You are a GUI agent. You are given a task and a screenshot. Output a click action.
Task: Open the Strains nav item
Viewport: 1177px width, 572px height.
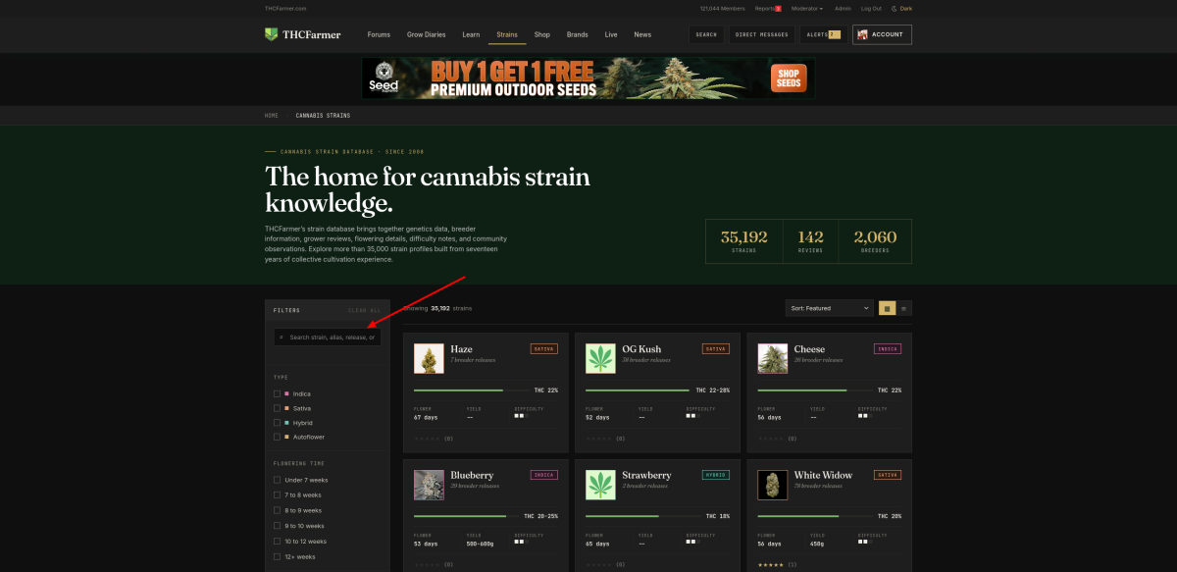[507, 34]
